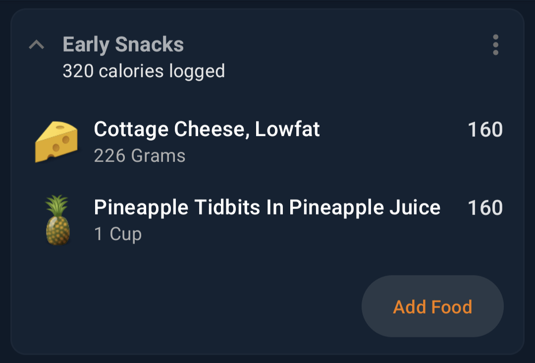This screenshot has width=535, height=363.
Task: Click the 320 calories logged summary
Action: (x=144, y=71)
